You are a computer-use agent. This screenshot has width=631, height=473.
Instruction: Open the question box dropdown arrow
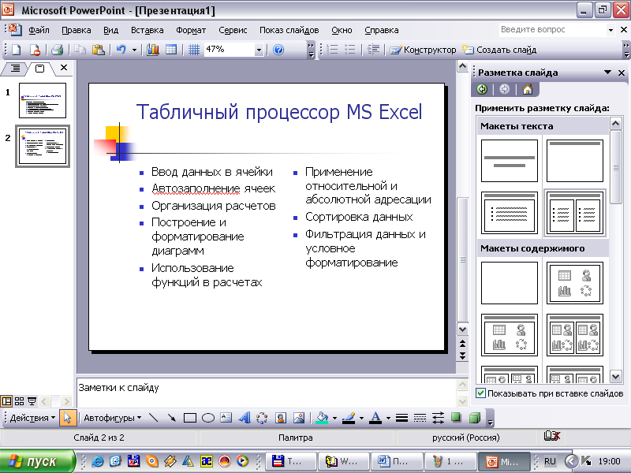pyautogui.click(x=610, y=30)
